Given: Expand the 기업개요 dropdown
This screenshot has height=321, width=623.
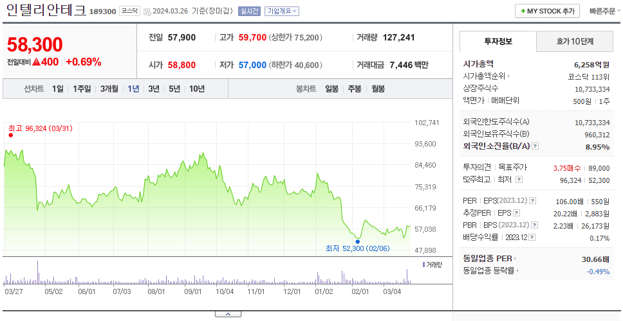Looking at the screenshot, I should 282,11.
